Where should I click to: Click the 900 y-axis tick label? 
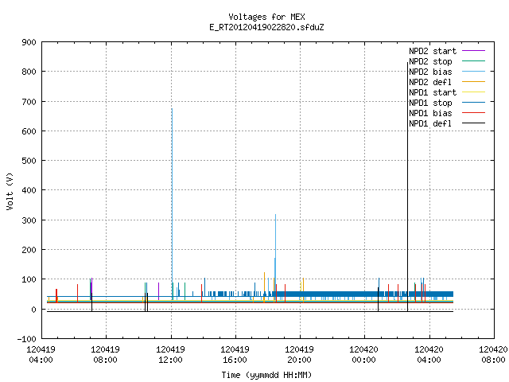pos(29,42)
